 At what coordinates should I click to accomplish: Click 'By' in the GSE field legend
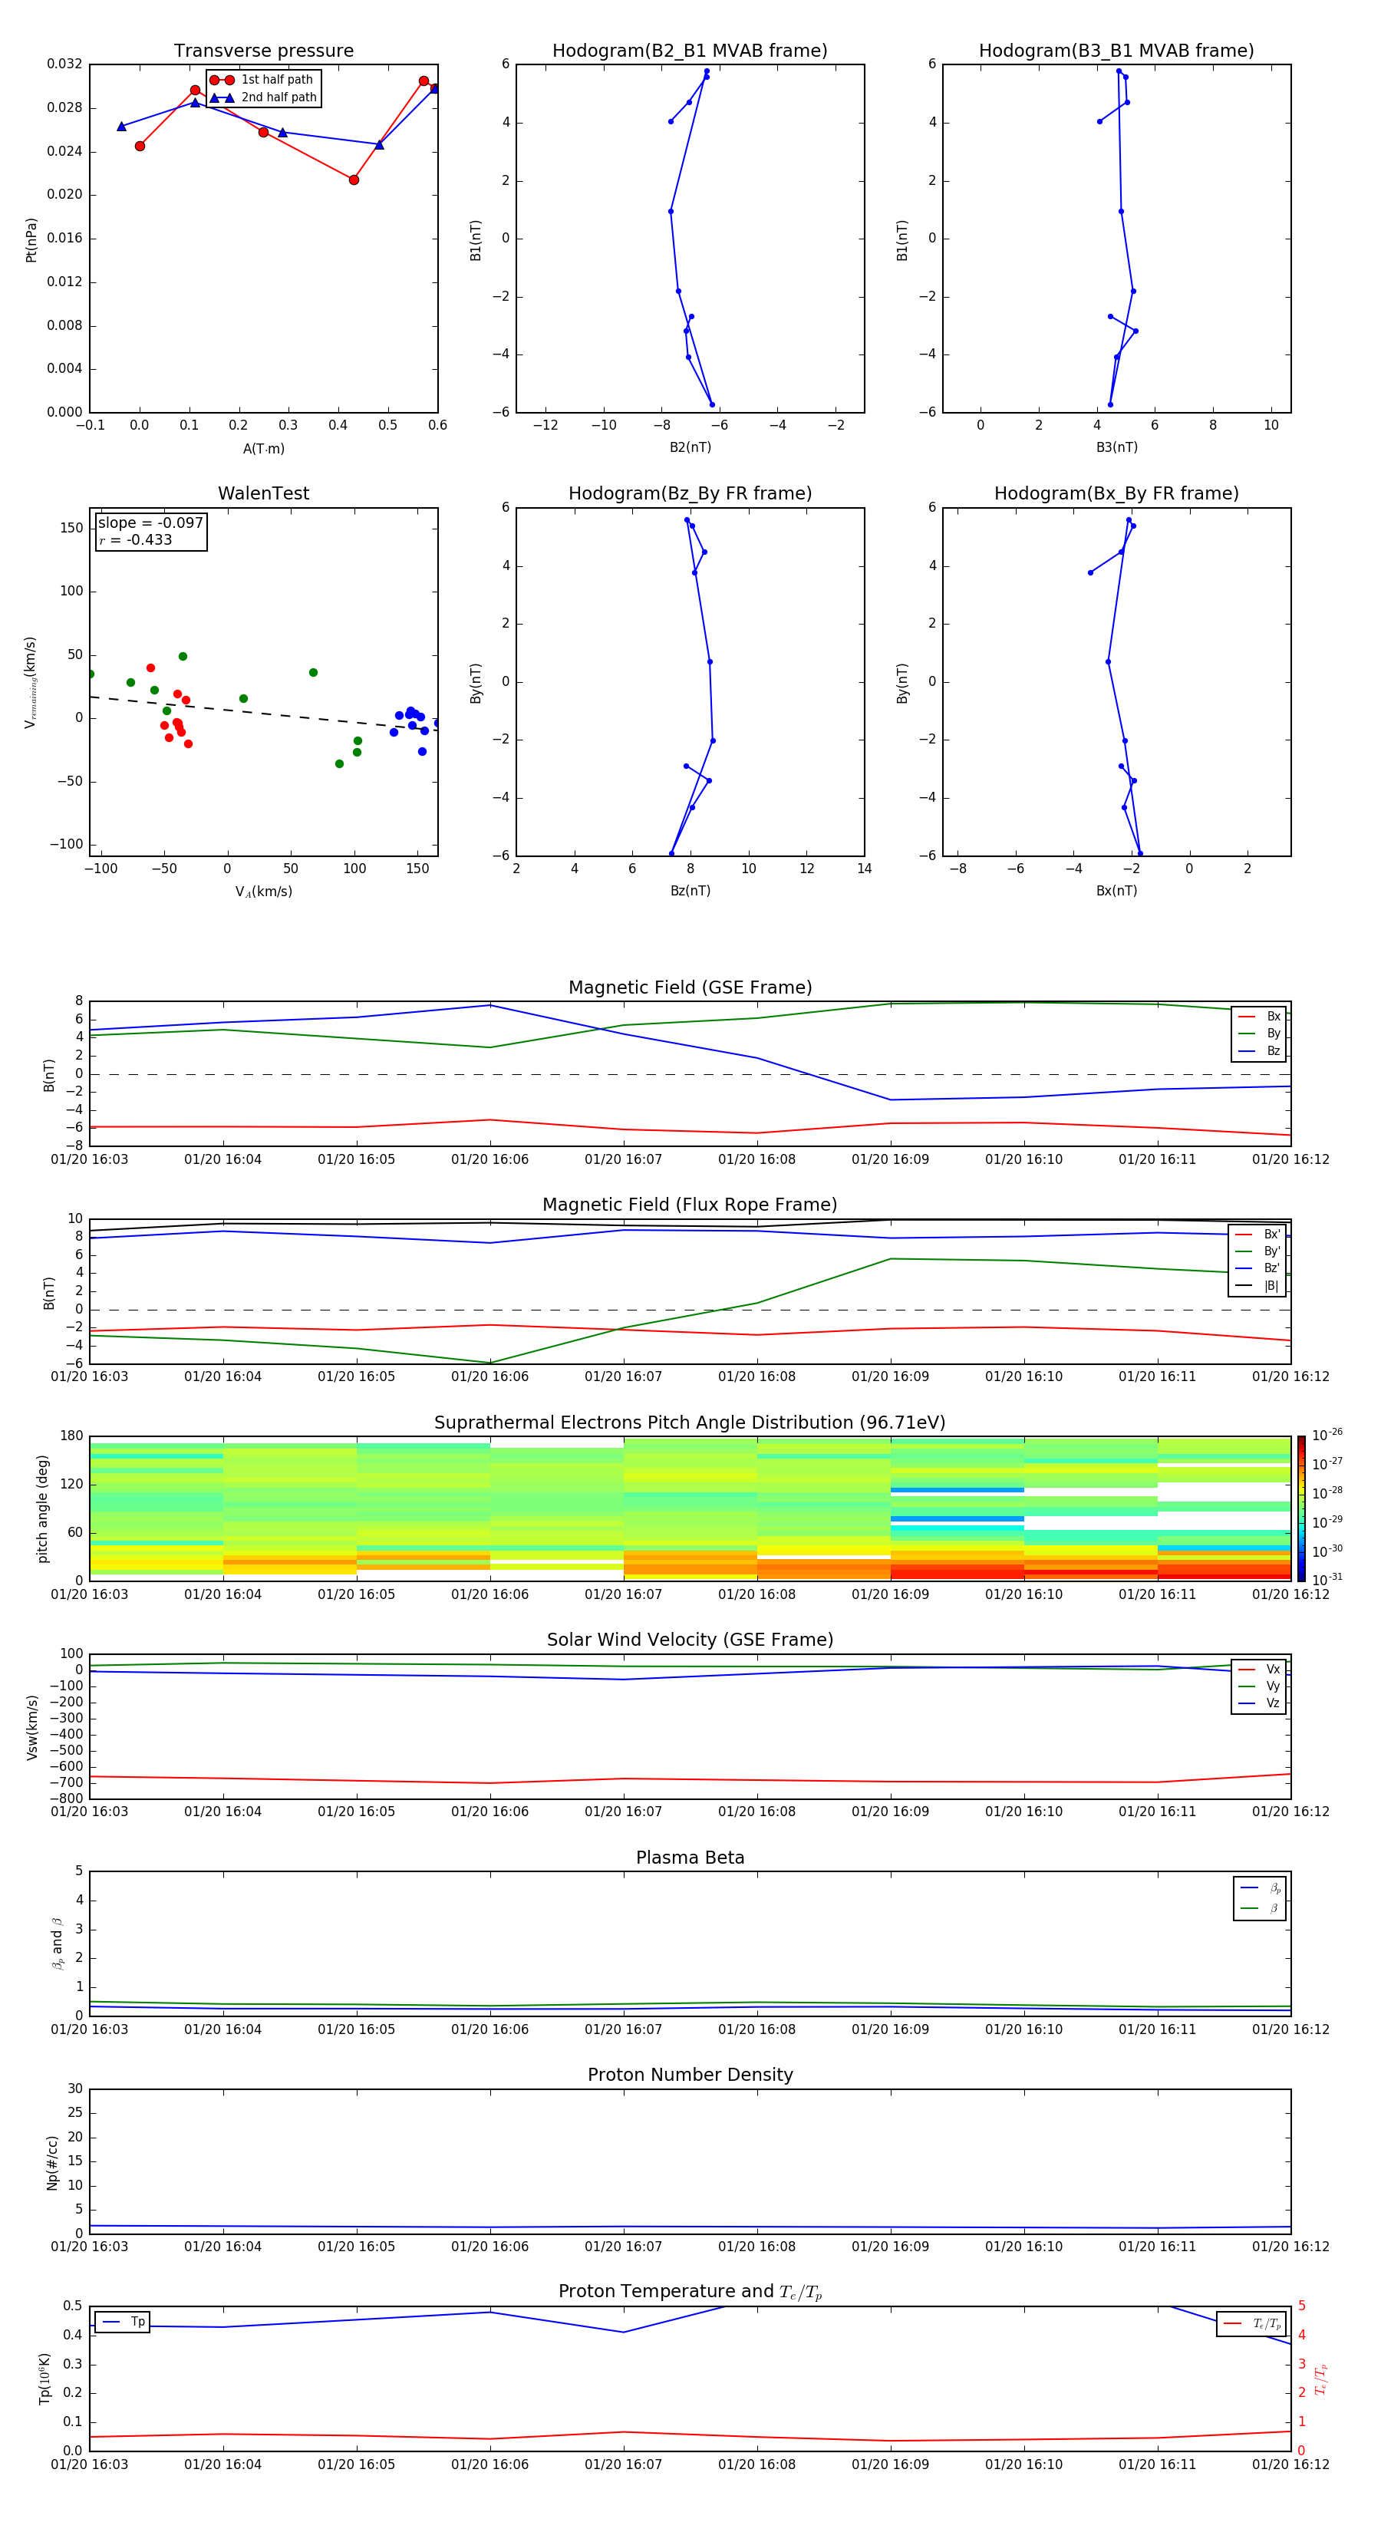coord(1273,1034)
